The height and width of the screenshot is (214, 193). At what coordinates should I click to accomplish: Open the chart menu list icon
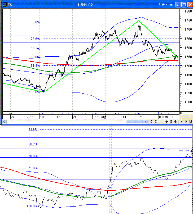[191, 121]
